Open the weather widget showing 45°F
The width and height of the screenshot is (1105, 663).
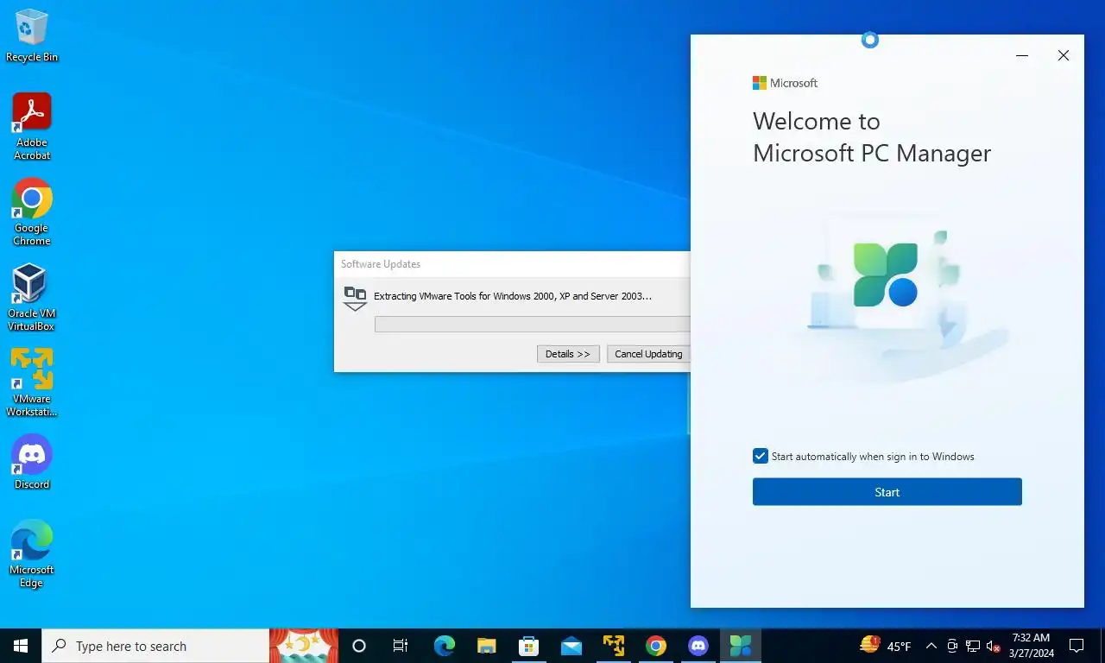point(886,646)
